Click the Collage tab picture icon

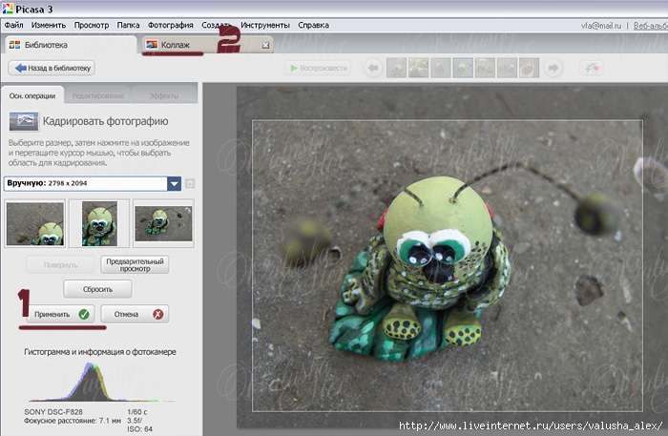coord(152,45)
